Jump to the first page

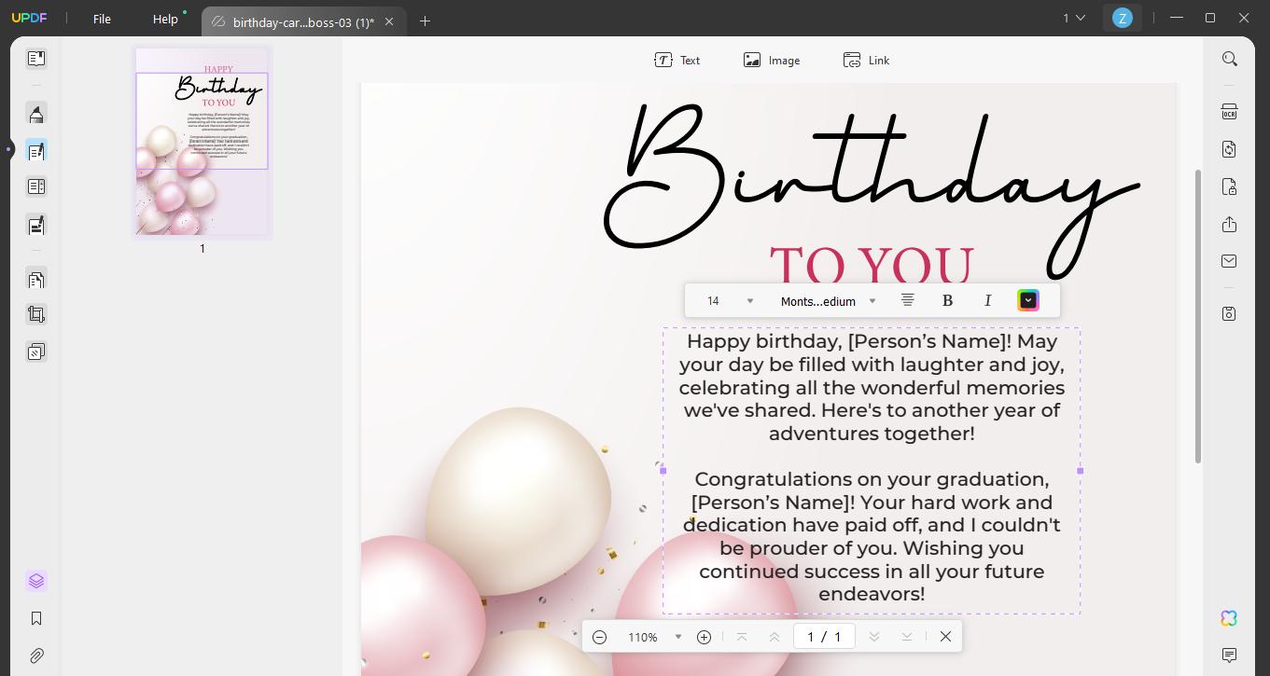pos(742,637)
